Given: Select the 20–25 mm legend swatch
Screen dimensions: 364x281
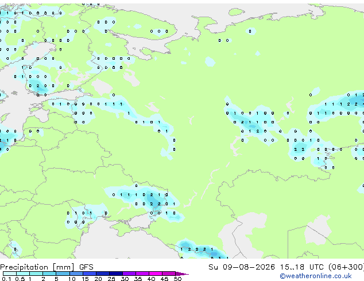Looking at the screenshot, I should point(103,274).
